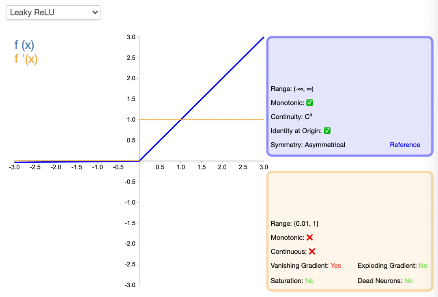Click the Continuity: C⁰ text
Image resolution: width=438 pixels, height=297 pixels.
pos(291,117)
